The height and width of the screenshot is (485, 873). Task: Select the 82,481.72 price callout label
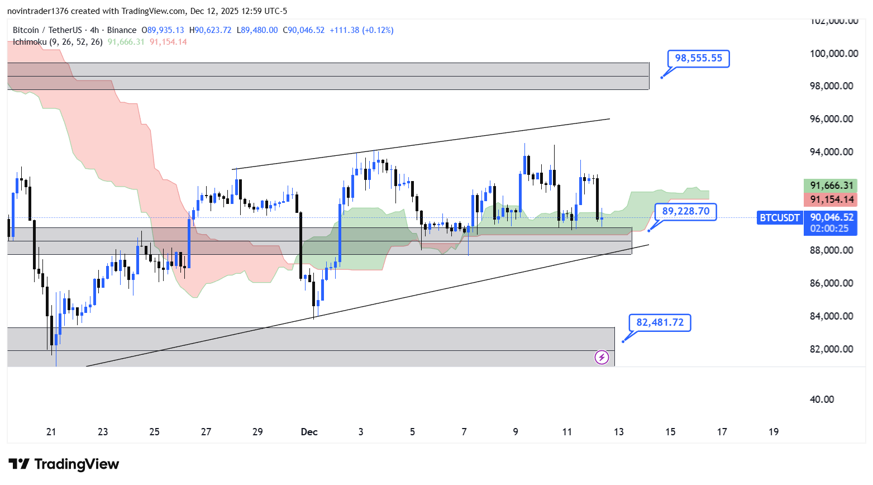(660, 322)
